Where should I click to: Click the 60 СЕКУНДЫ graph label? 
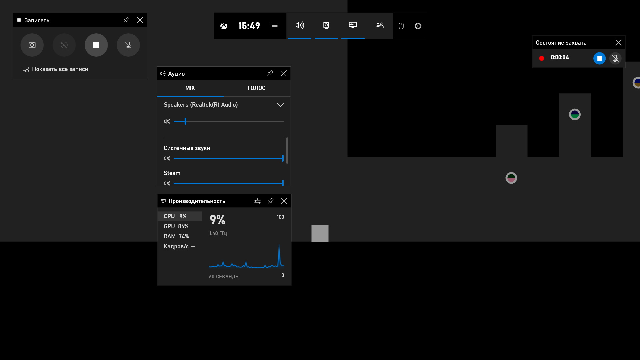[224, 277]
